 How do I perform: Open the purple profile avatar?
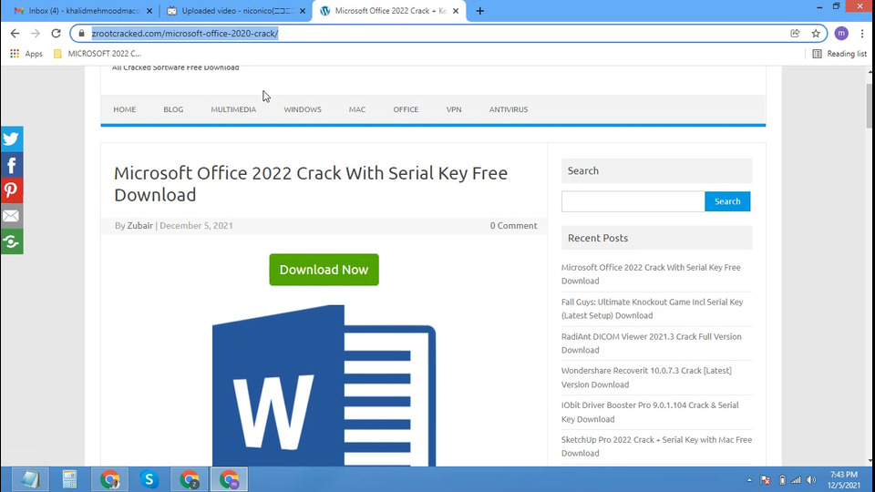(841, 34)
